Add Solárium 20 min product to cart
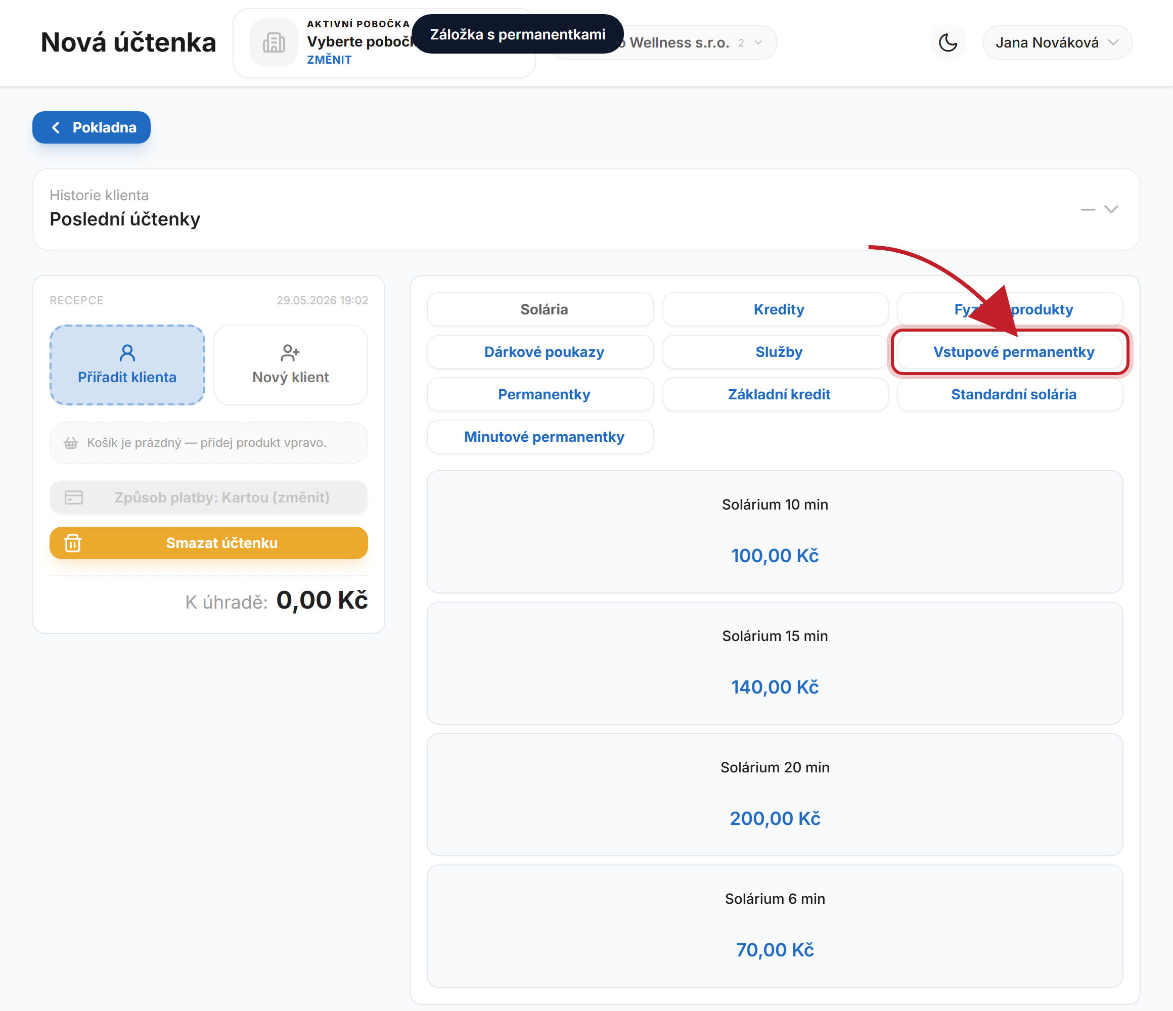The height and width of the screenshot is (1011, 1173). (x=775, y=795)
